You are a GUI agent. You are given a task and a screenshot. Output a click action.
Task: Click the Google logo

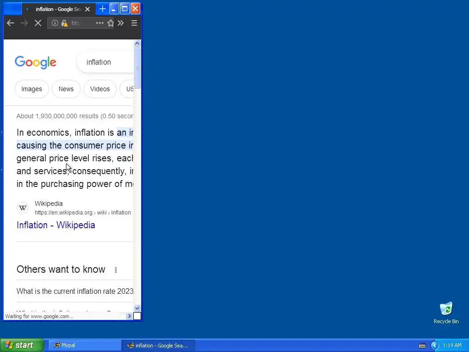tap(36, 62)
